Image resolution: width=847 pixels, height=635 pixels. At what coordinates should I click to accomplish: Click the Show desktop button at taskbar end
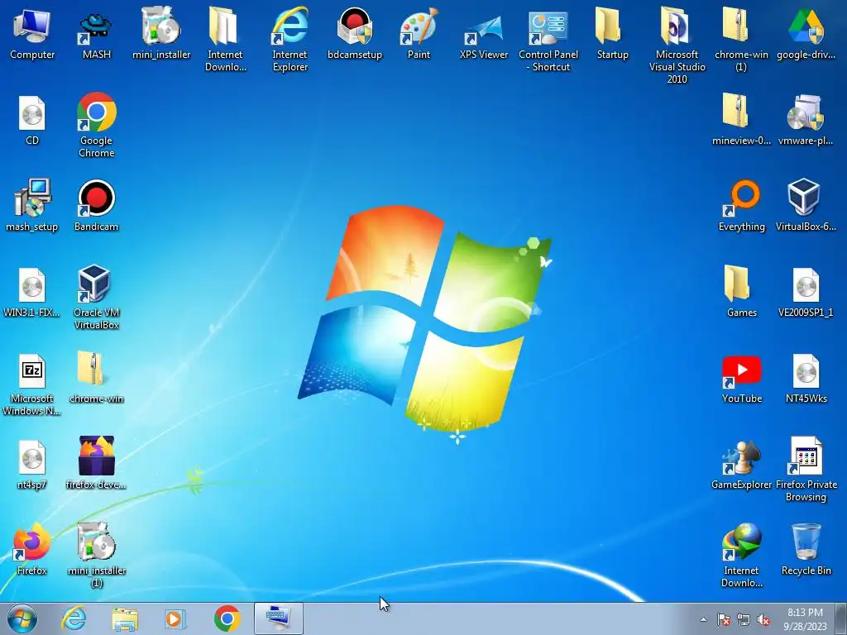[x=841, y=618]
